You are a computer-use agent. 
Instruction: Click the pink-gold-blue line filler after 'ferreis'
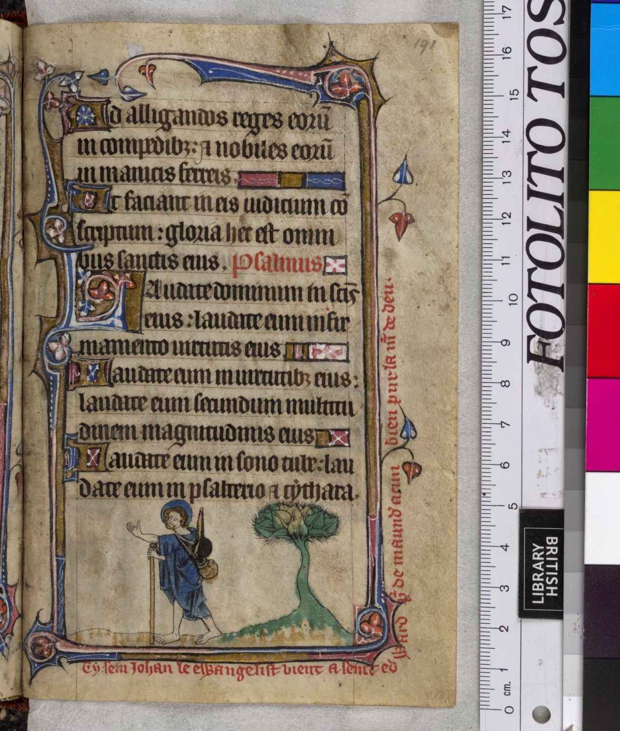292,180
